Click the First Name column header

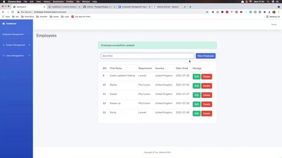tap(116, 68)
